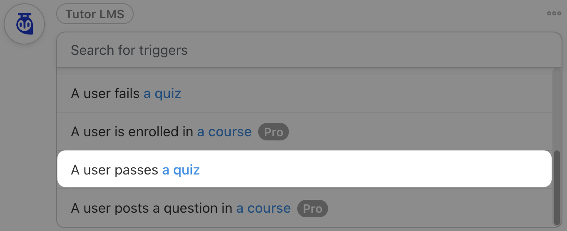This screenshot has width=567, height=231.
Task: Click 'a quiz' link in the fails trigger
Action: click(162, 93)
